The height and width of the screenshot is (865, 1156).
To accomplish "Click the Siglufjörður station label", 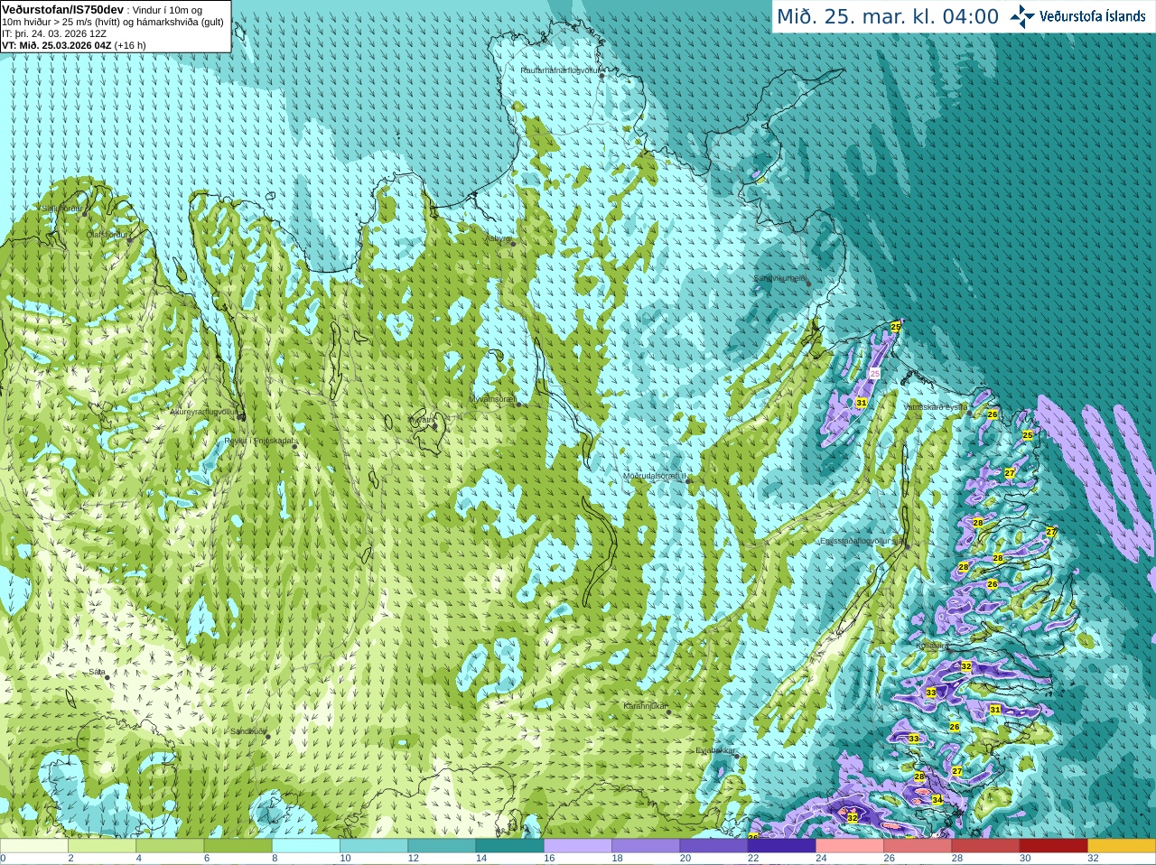I will point(61,209).
